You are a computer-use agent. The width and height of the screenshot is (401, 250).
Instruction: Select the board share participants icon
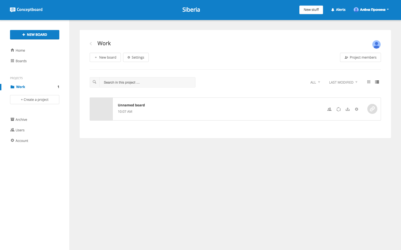coord(329,109)
